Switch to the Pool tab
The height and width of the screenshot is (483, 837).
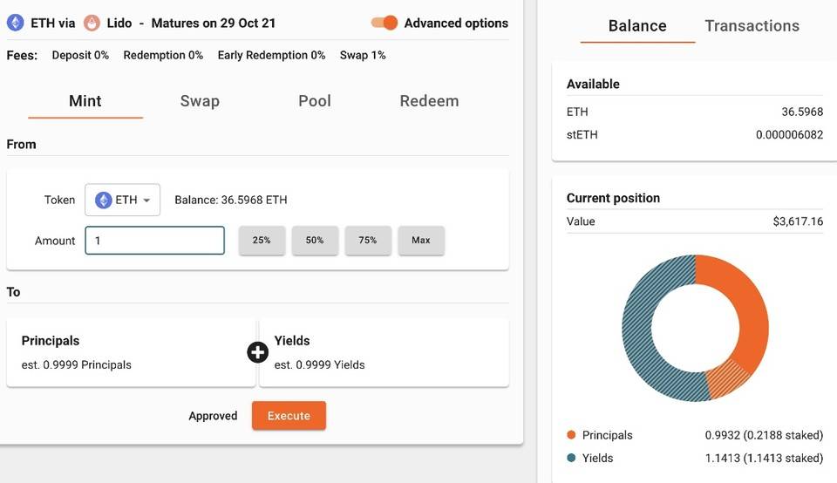point(315,101)
